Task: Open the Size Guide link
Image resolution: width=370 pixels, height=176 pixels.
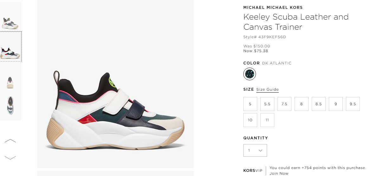Action: point(267,89)
